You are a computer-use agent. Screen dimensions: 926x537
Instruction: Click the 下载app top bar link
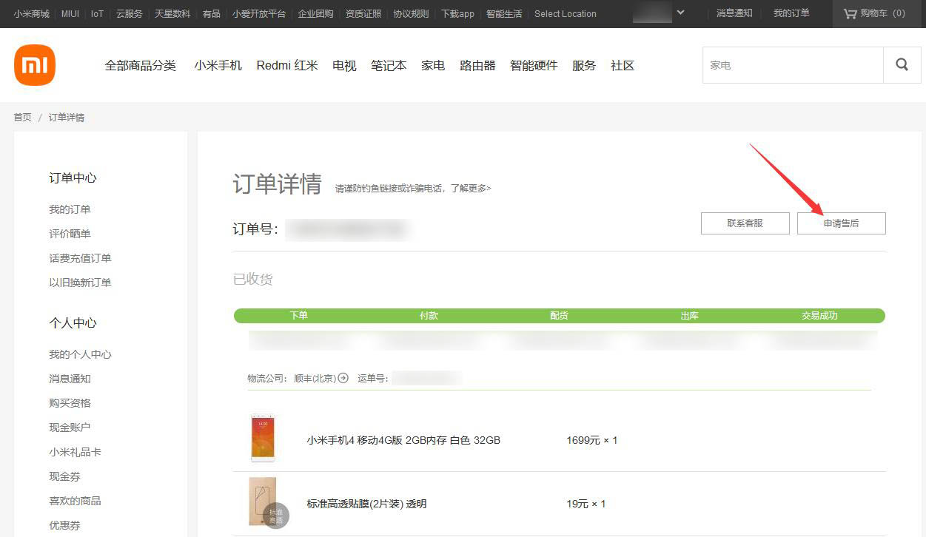coord(457,13)
